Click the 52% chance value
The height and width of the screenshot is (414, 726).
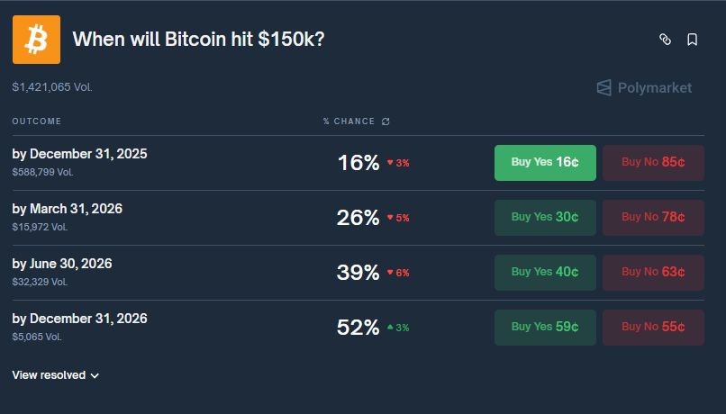(x=358, y=328)
